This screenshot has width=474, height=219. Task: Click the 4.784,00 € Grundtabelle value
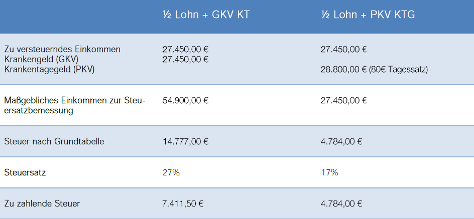[x=341, y=141]
